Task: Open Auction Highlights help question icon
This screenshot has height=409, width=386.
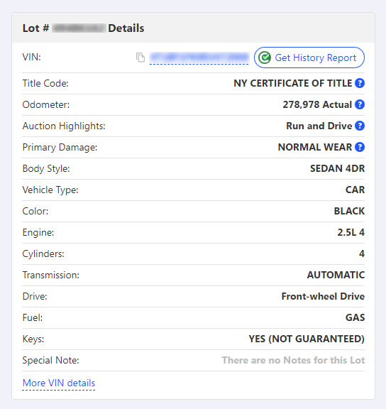Action: (360, 126)
